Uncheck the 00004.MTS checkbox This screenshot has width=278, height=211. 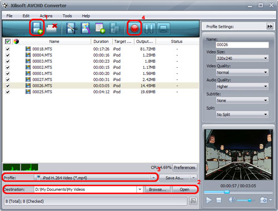8,55
